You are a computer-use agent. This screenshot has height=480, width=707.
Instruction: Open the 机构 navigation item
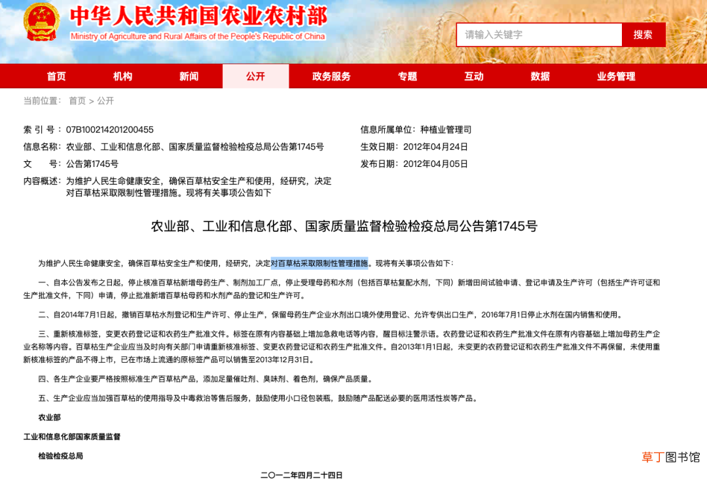pyautogui.click(x=122, y=76)
